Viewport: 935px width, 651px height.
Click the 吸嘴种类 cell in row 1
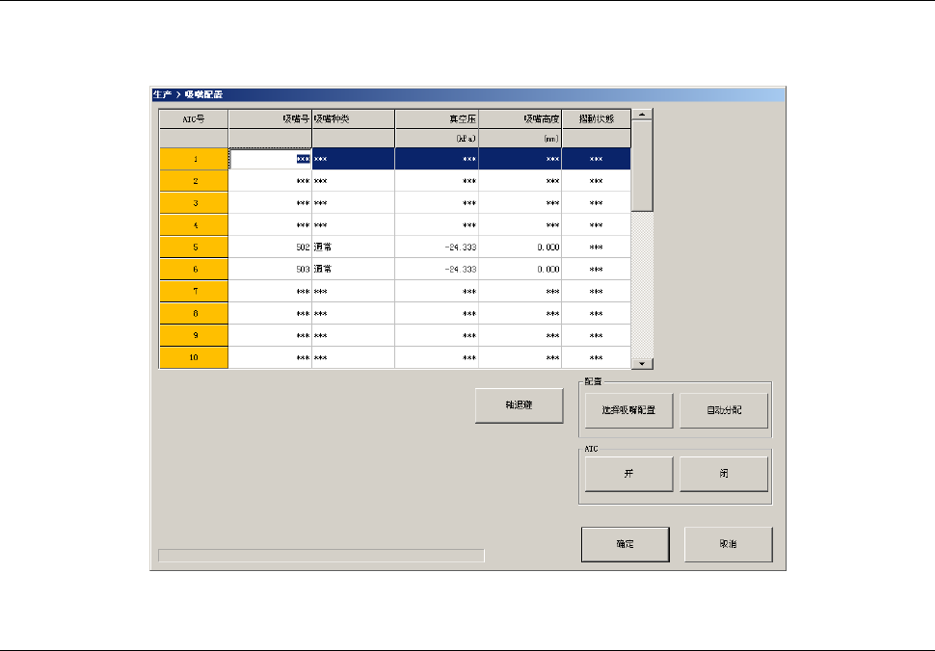pos(353,159)
